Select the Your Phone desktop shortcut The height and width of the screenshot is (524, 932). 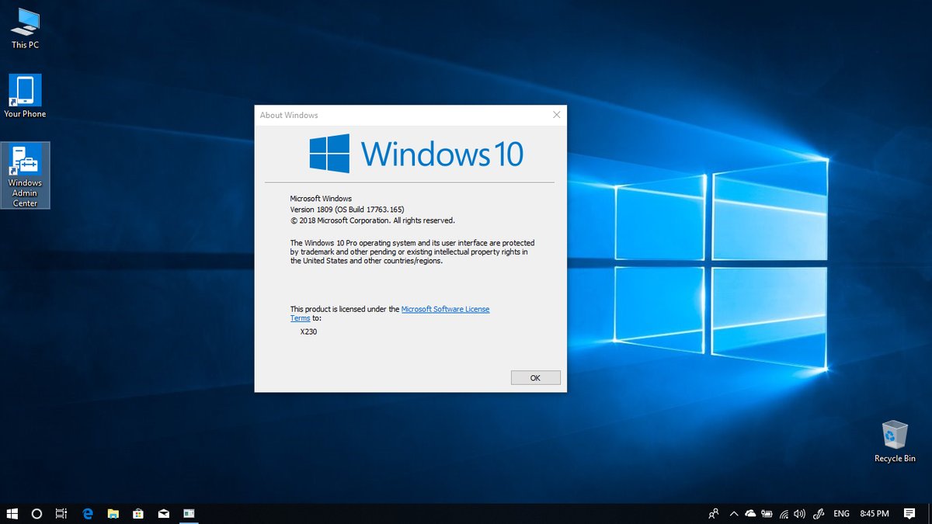[25, 96]
